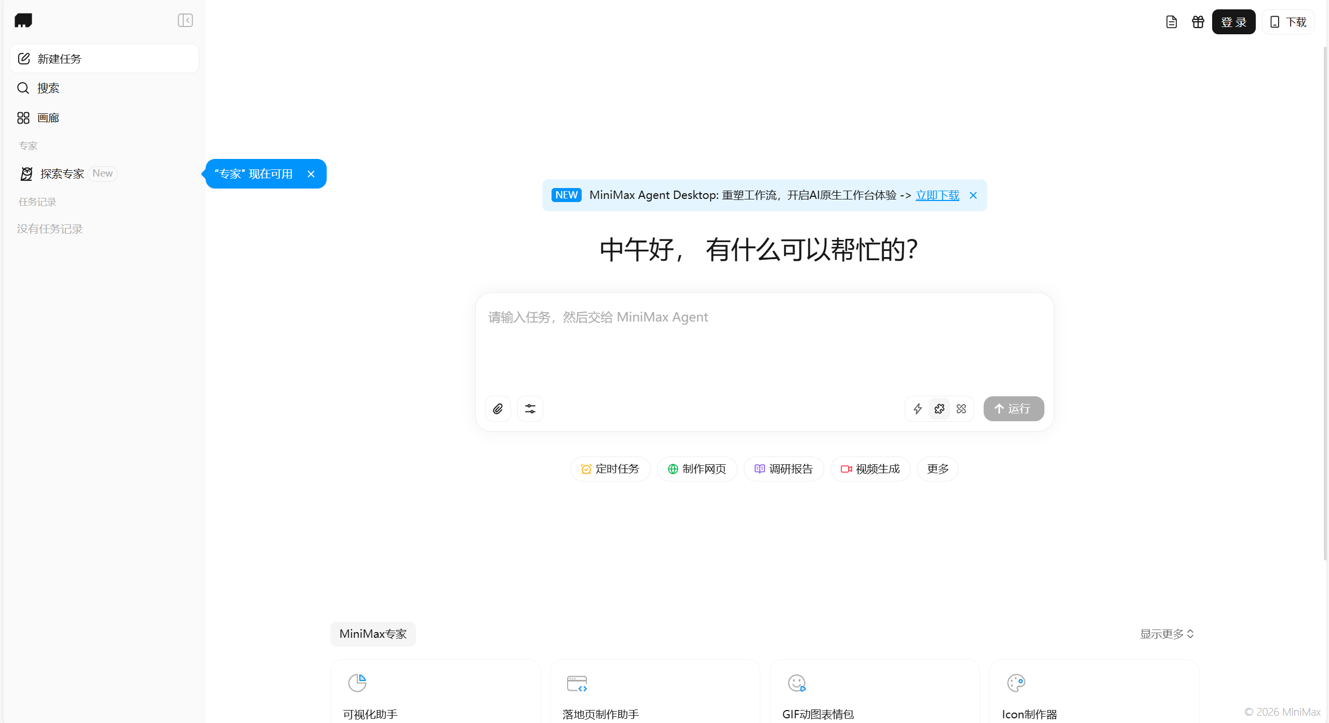Expand 显示更多 experts list
Screen dimensions: 1329x723
[1166, 634]
